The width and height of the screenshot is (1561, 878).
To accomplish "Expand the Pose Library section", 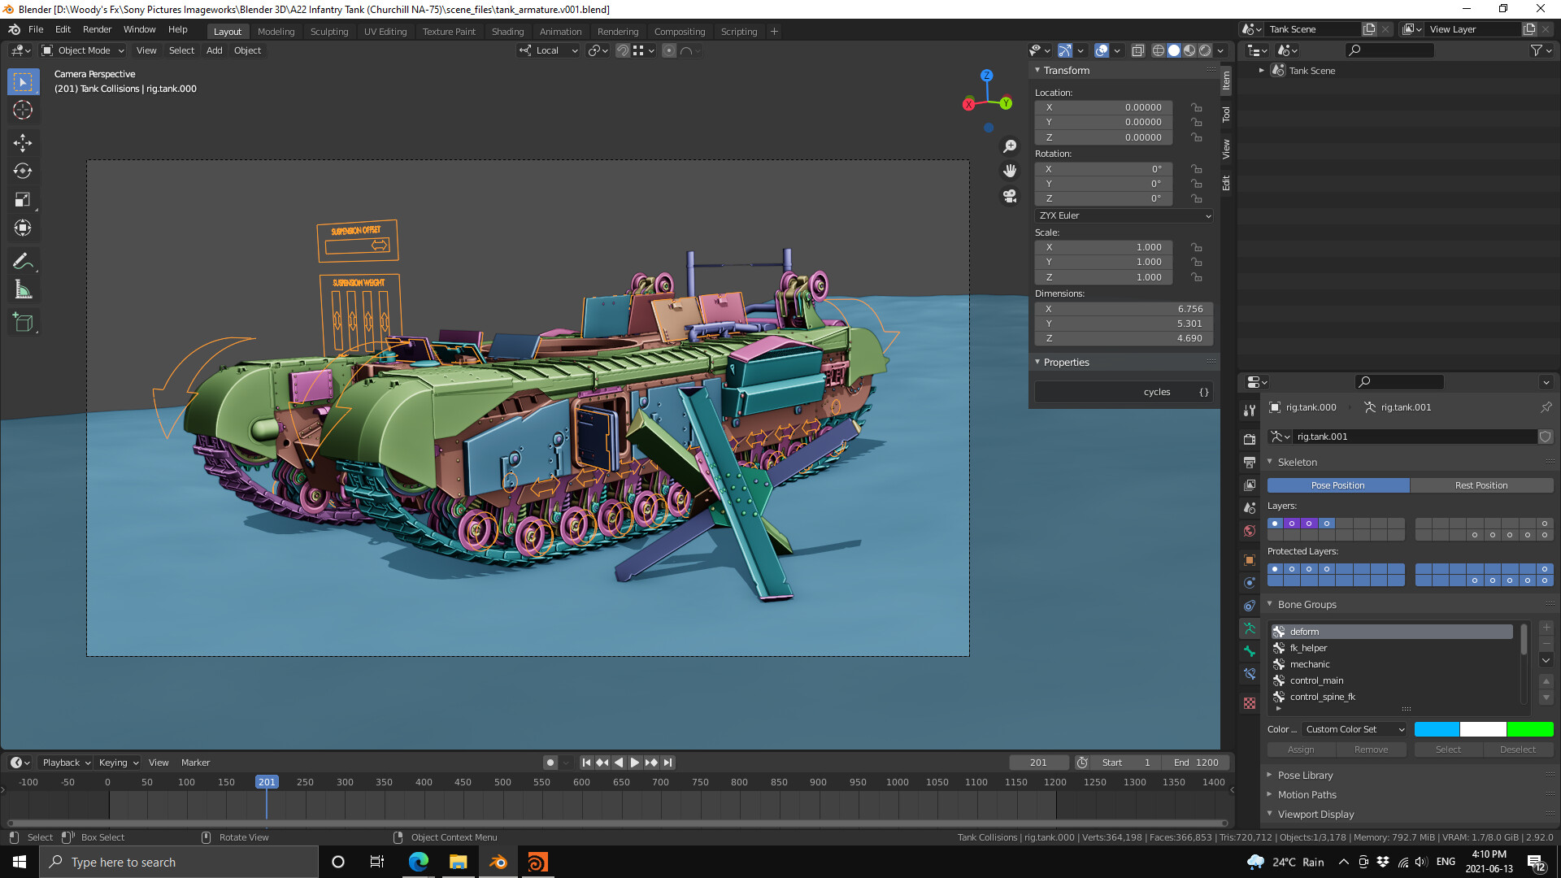I will click(1304, 775).
